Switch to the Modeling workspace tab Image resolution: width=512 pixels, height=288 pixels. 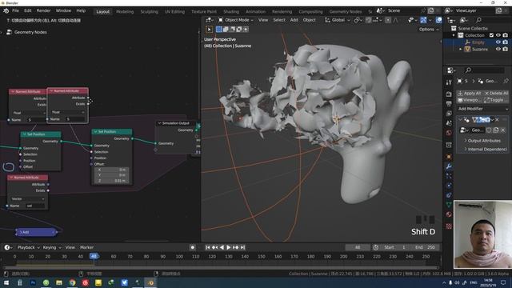pyautogui.click(x=125, y=11)
